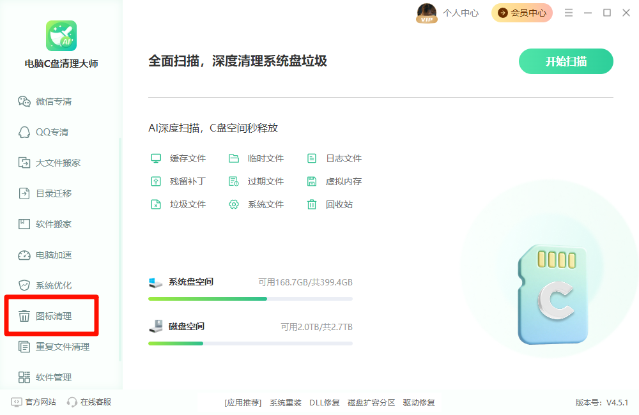Viewport: 639px width, 415px height.
Task: Open 驱动修复 link
Action: 419,403
